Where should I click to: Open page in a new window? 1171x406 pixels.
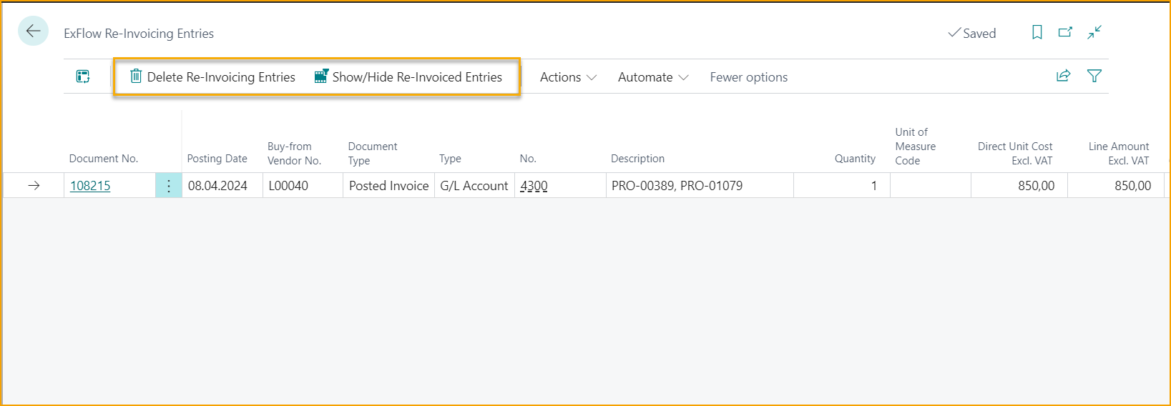pos(1065,32)
